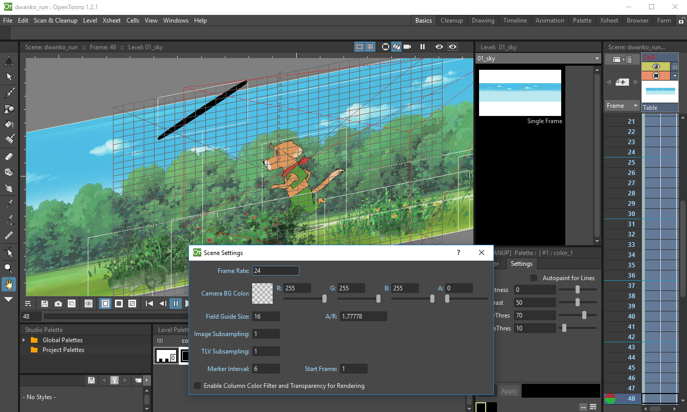Jump to first frame button
Image resolution: width=687 pixels, height=412 pixels.
pos(149,304)
